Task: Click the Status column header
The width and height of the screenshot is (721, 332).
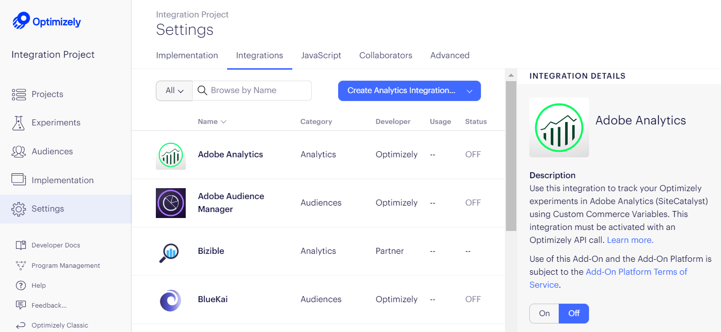Action: pos(476,121)
